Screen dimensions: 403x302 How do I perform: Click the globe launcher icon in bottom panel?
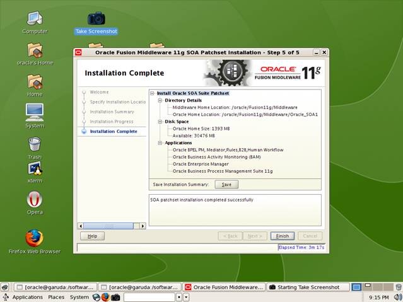pyautogui.click(x=96, y=298)
